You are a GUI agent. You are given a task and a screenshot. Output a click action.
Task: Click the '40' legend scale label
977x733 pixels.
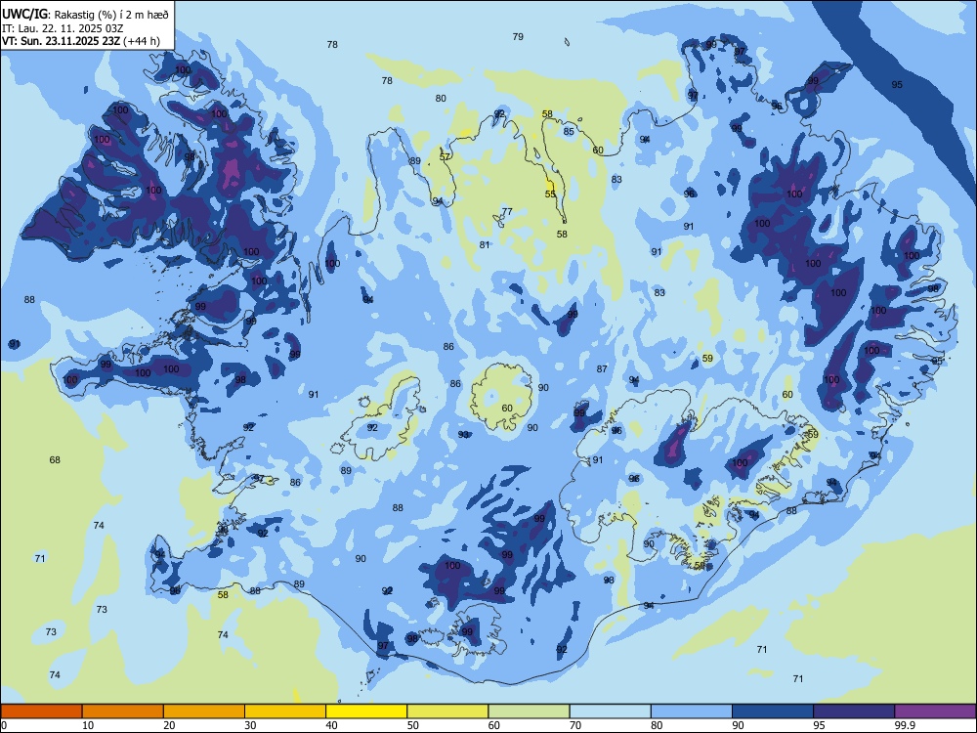tap(332, 725)
